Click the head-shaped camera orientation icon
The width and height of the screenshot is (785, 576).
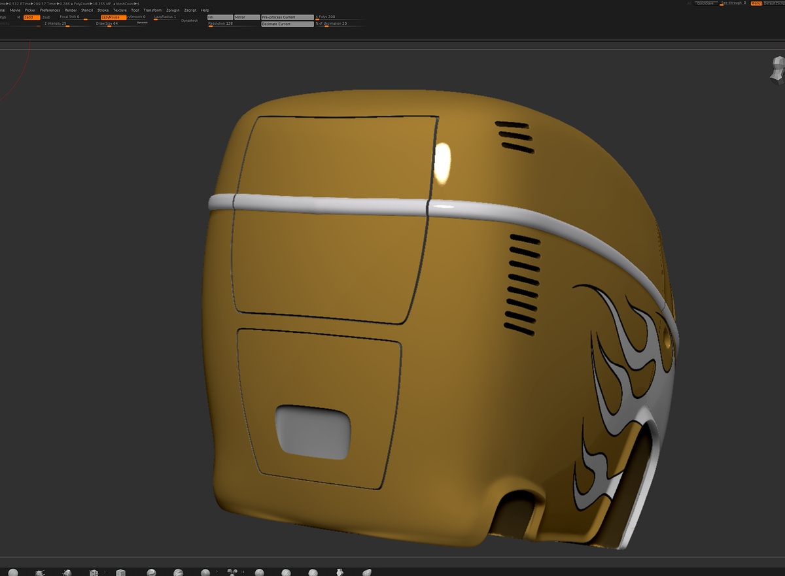778,69
